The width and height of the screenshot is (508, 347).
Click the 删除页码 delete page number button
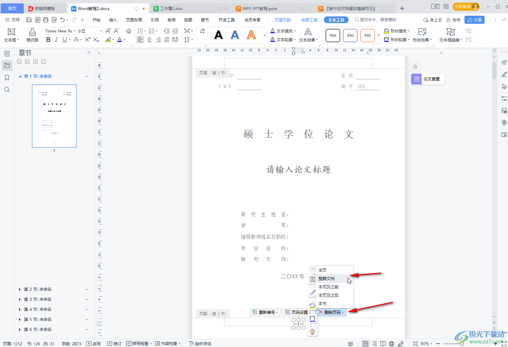pyautogui.click(x=331, y=312)
